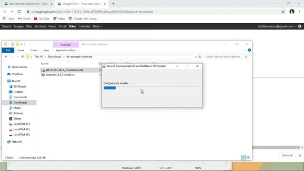Close Google Drive Virus scan tab

point(105,4)
